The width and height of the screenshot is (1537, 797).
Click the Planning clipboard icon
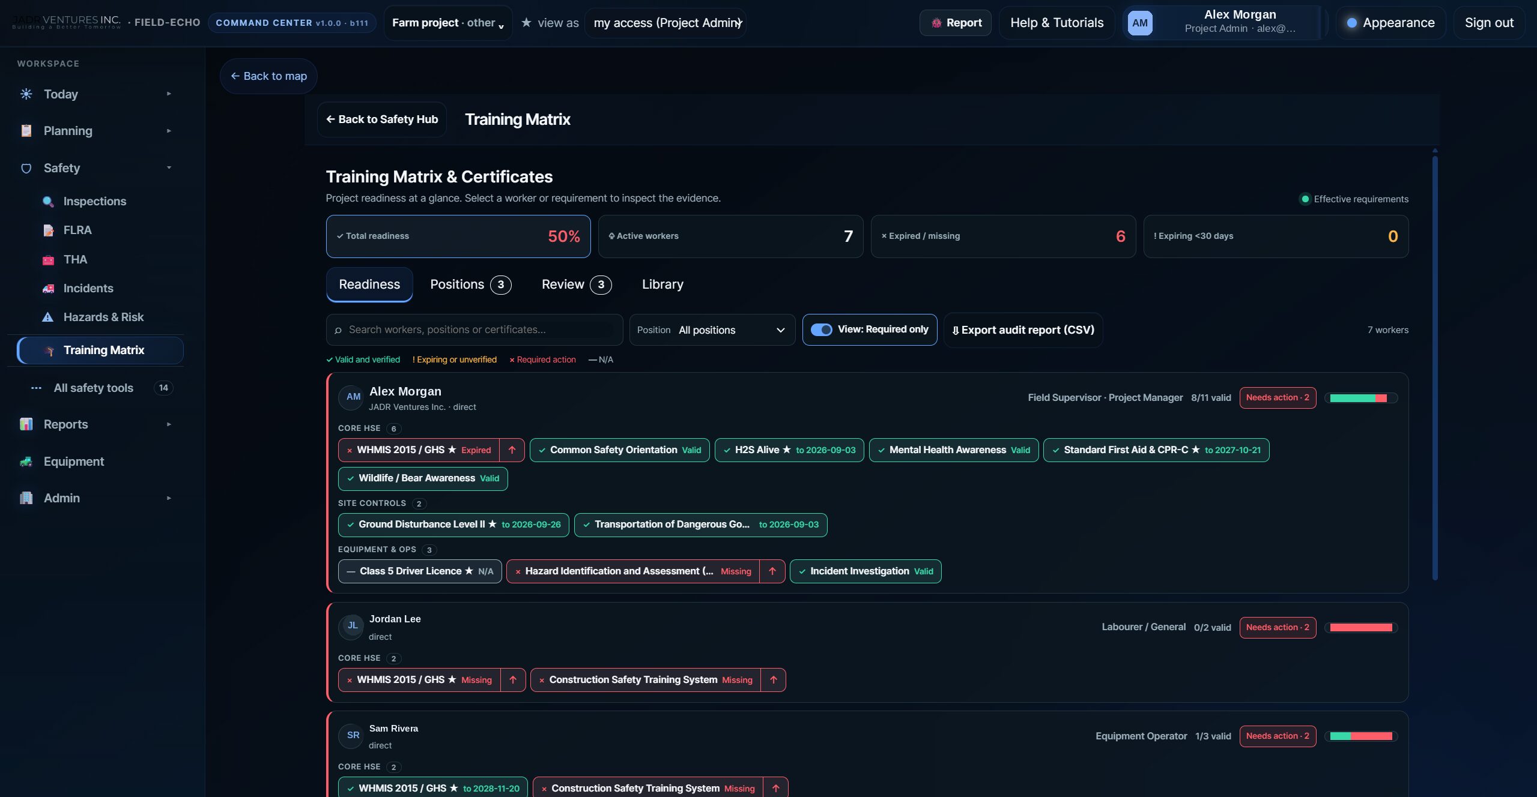[26, 131]
